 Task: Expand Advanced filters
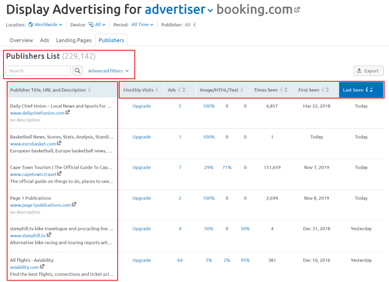tap(108, 71)
